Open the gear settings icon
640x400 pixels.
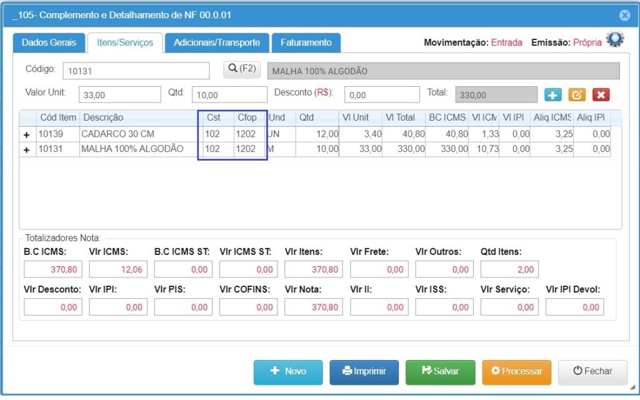pyautogui.click(x=615, y=40)
